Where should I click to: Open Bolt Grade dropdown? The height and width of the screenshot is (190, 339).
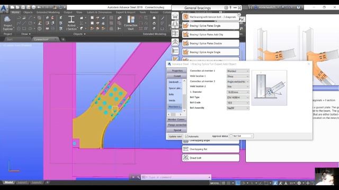(x=238, y=103)
